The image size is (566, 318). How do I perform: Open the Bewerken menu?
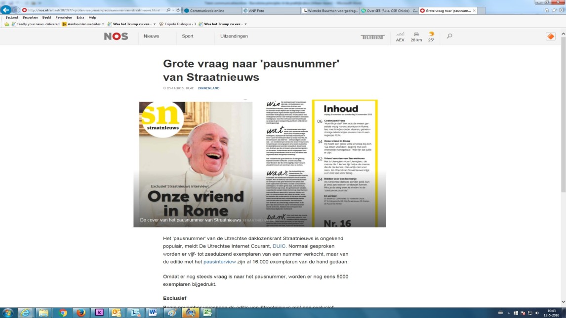(x=30, y=17)
